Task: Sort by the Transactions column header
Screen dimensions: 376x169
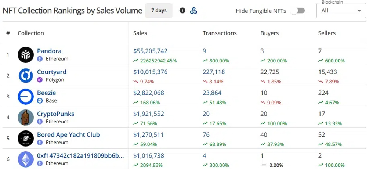Action: (x=220, y=33)
